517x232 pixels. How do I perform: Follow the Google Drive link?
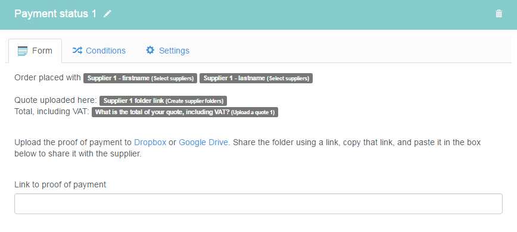[x=203, y=143]
